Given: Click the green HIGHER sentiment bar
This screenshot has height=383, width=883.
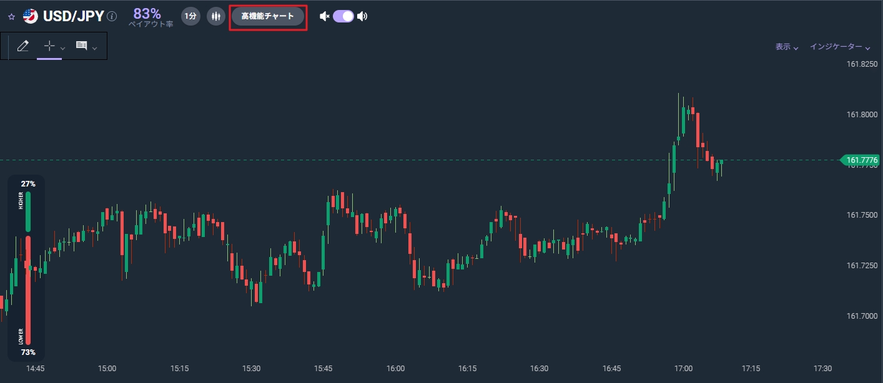Looking at the screenshot, I should (28, 211).
